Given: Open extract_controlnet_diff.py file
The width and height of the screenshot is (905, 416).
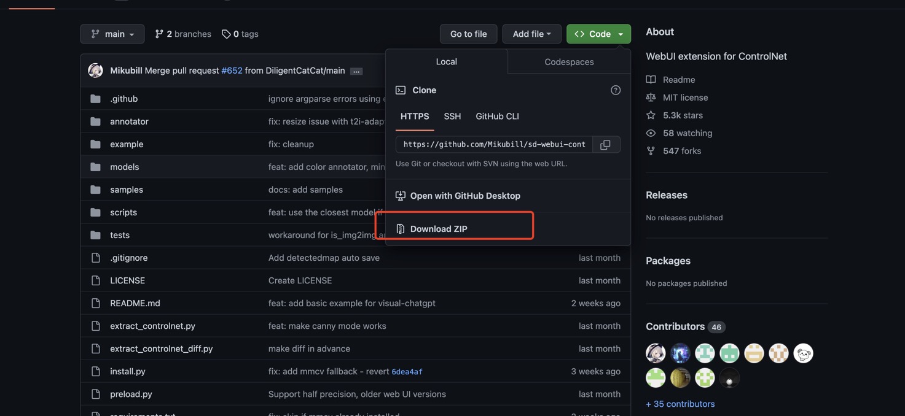Looking at the screenshot, I should coord(161,349).
